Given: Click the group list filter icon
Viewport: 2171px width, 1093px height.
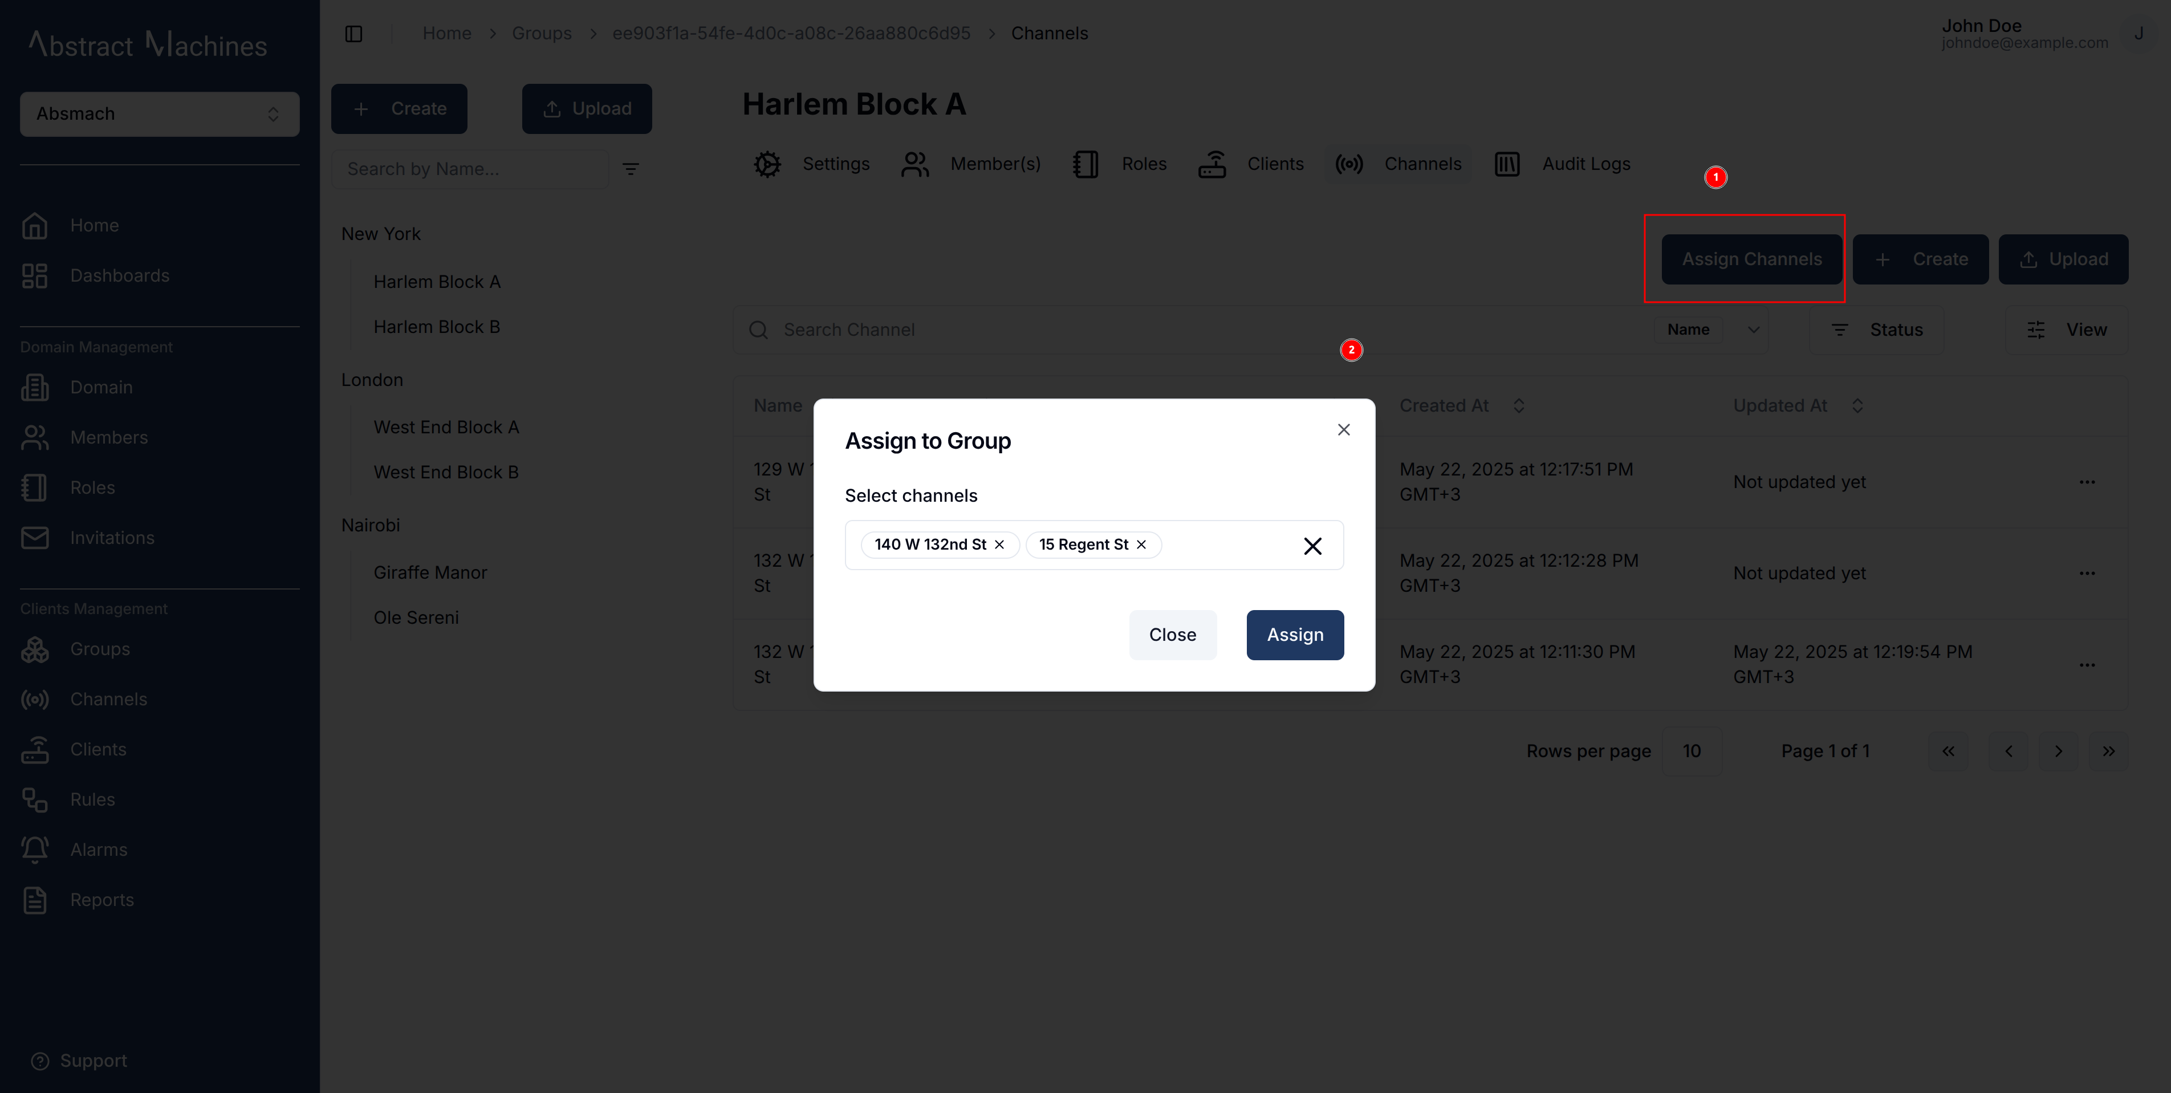Looking at the screenshot, I should click(x=631, y=169).
